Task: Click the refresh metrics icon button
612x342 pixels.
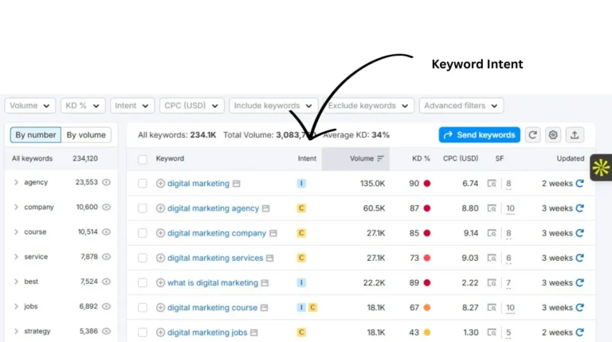Action: (x=532, y=134)
